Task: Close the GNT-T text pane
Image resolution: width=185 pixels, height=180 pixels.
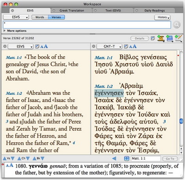Action: [x=93, y=46]
